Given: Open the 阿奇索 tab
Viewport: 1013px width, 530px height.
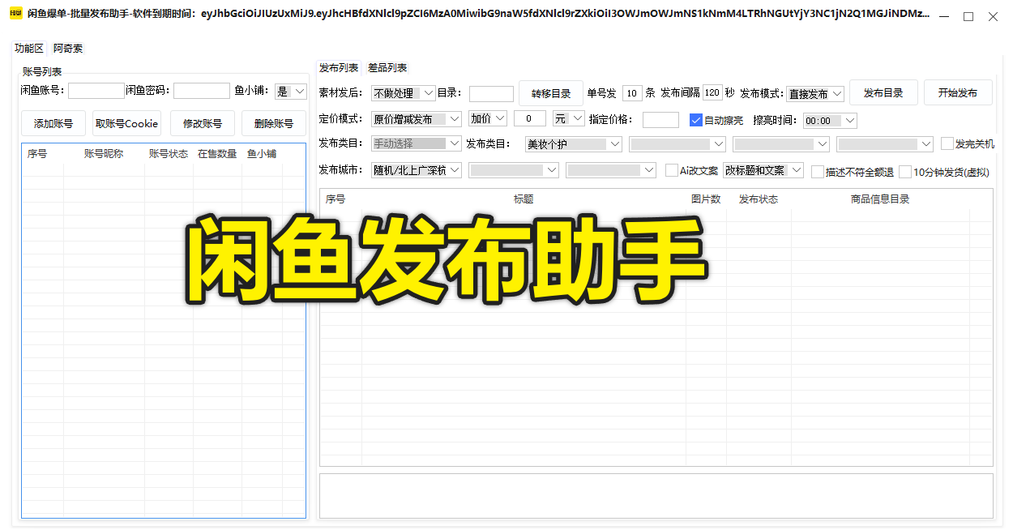Looking at the screenshot, I should pos(68,49).
